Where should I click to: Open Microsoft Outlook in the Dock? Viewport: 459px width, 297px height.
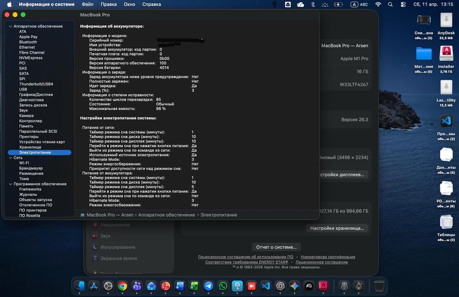[x=151, y=286]
